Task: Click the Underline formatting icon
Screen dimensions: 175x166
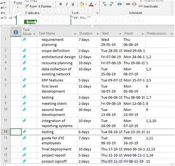Action: (73, 4)
